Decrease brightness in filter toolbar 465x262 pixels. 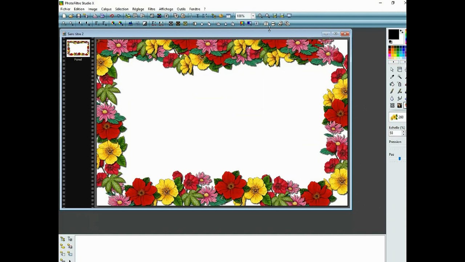[x=64, y=23]
